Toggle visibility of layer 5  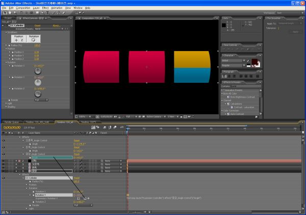tap(4, 171)
